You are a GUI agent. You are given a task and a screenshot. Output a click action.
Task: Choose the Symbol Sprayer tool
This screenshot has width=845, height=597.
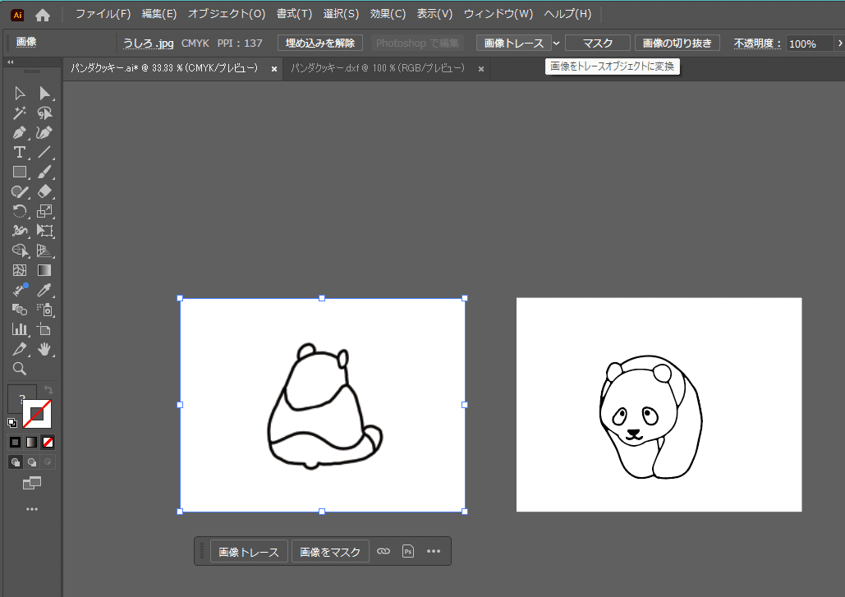point(44,310)
